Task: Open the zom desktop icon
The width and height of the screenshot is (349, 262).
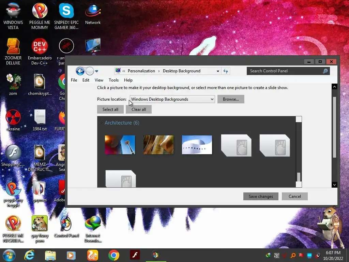Action: click(x=13, y=85)
